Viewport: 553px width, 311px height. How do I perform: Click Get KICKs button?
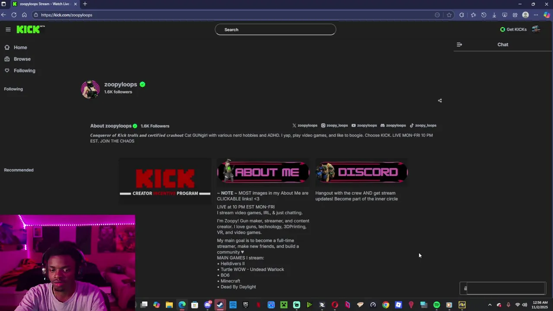coord(513,29)
